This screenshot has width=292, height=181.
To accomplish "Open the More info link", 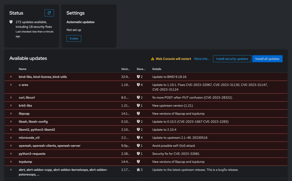I will 202,59.
